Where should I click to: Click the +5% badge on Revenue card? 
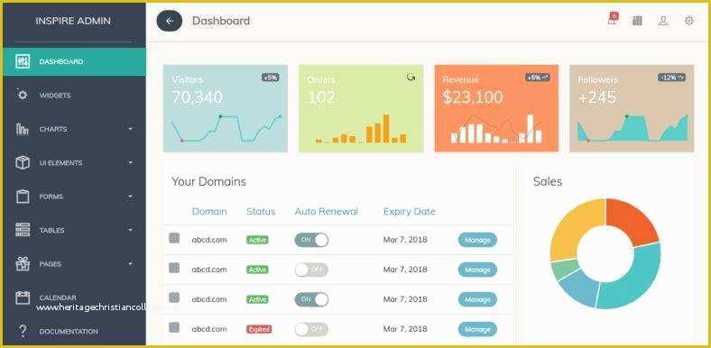[539, 78]
